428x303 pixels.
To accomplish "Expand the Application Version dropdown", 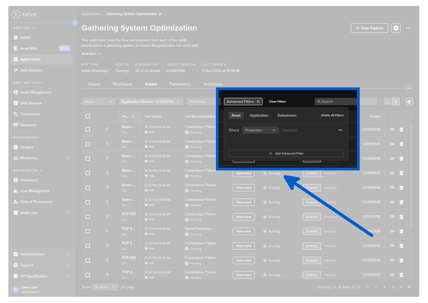I will (x=151, y=102).
